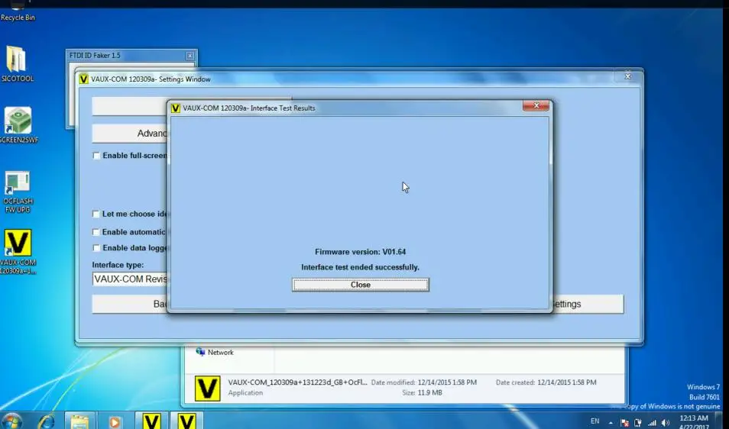Open the network signal tray icon
This screenshot has height=429, width=729.
(652, 422)
